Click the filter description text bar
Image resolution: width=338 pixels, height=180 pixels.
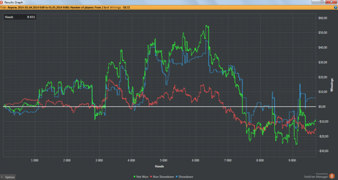[169, 8]
